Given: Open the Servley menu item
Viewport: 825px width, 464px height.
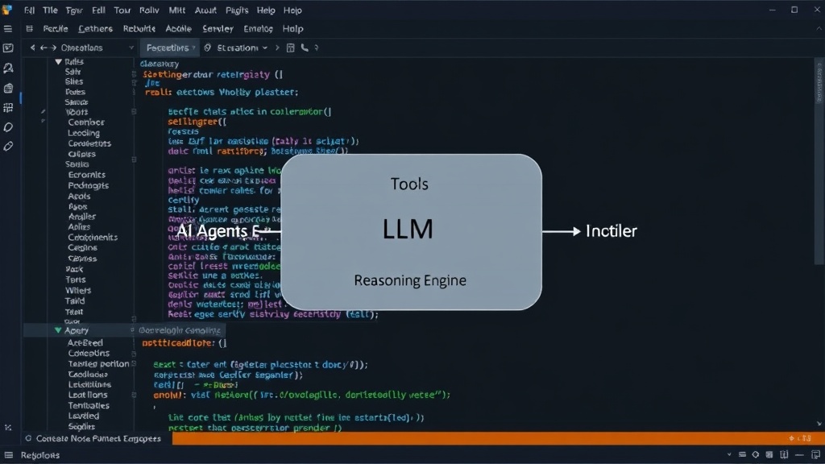Looking at the screenshot, I should pyautogui.click(x=218, y=29).
